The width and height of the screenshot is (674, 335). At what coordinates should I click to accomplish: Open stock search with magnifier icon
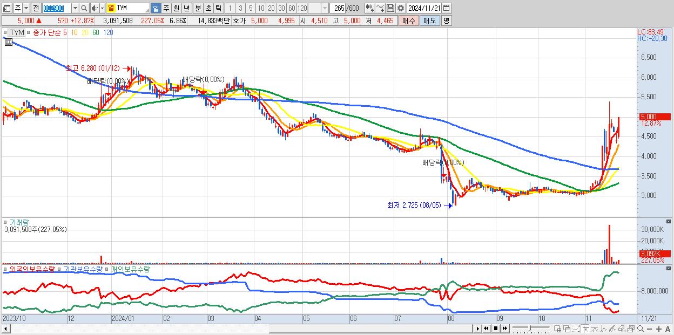pos(84,8)
